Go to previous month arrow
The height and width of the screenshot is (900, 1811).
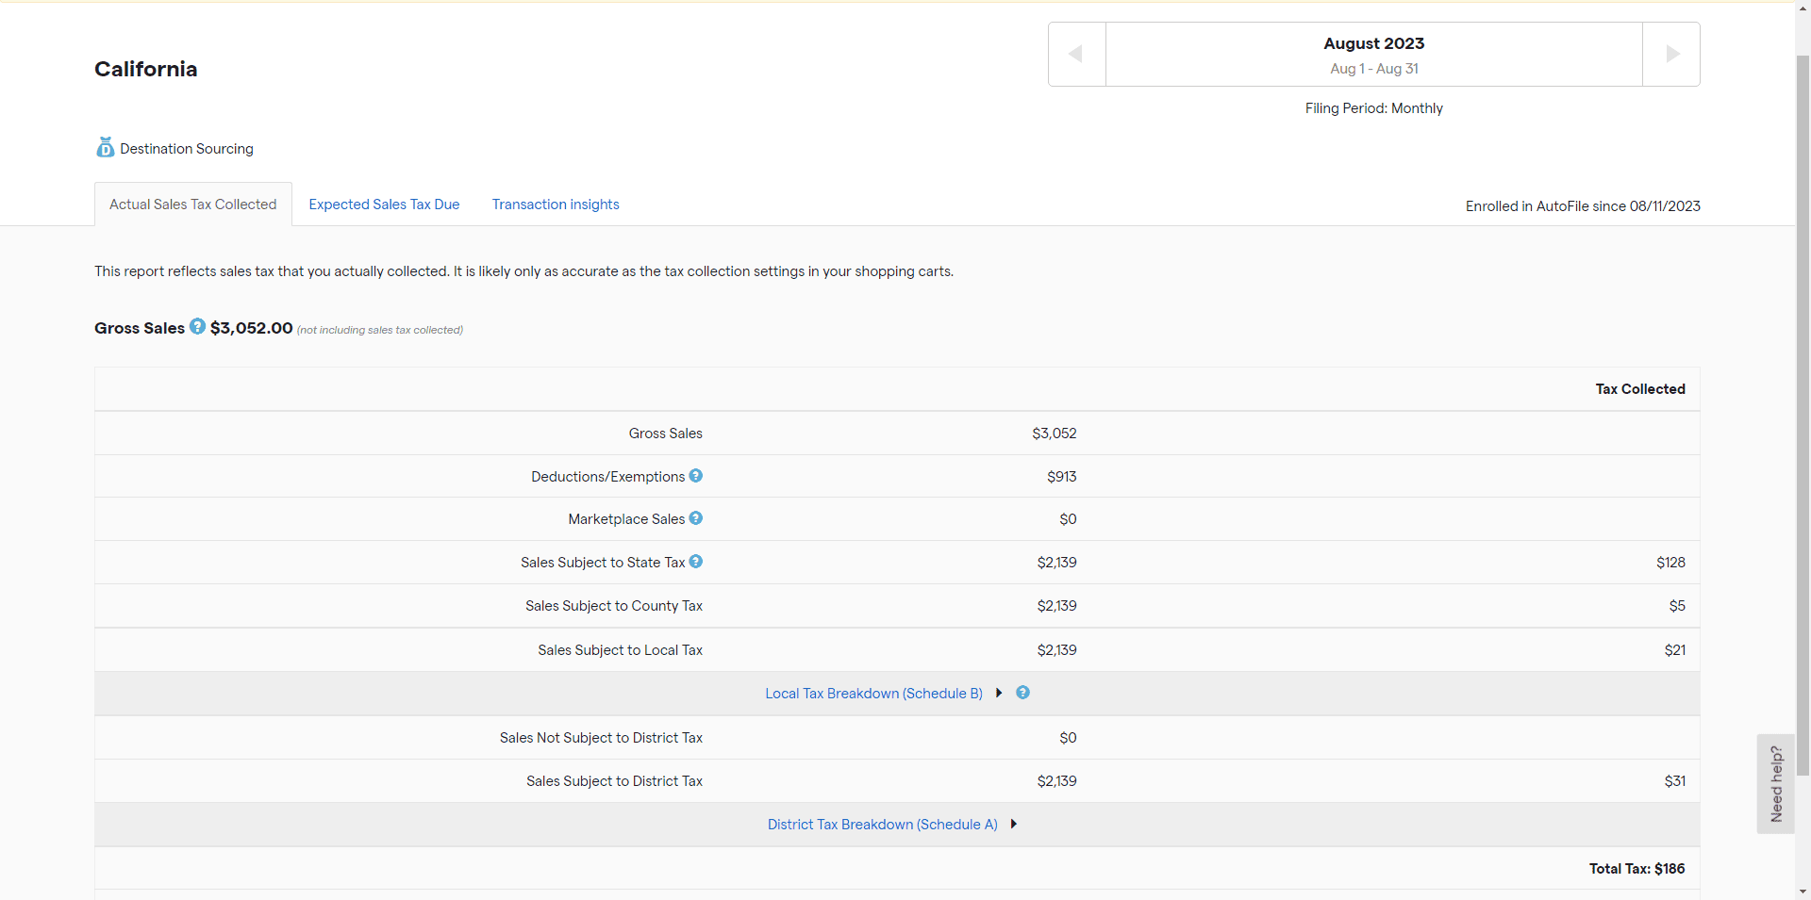click(x=1076, y=54)
